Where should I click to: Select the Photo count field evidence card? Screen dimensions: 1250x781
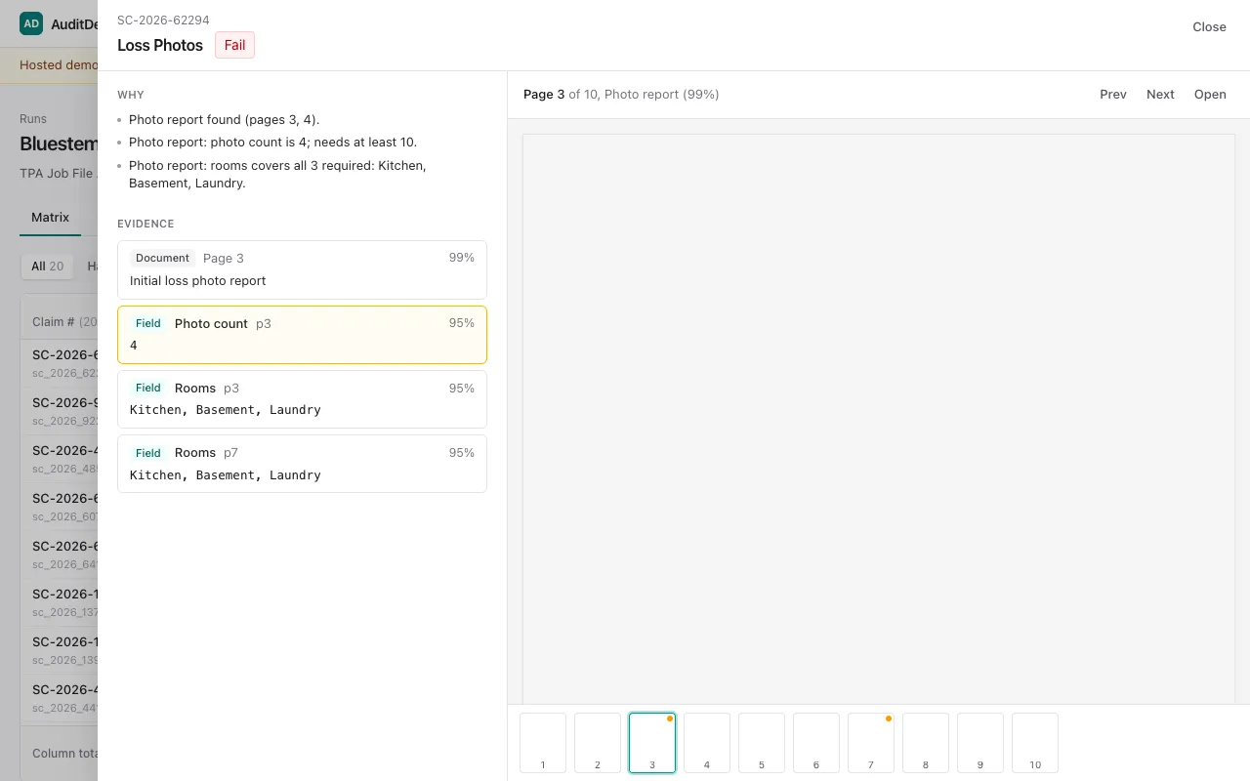pyautogui.click(x=302, y=335)
